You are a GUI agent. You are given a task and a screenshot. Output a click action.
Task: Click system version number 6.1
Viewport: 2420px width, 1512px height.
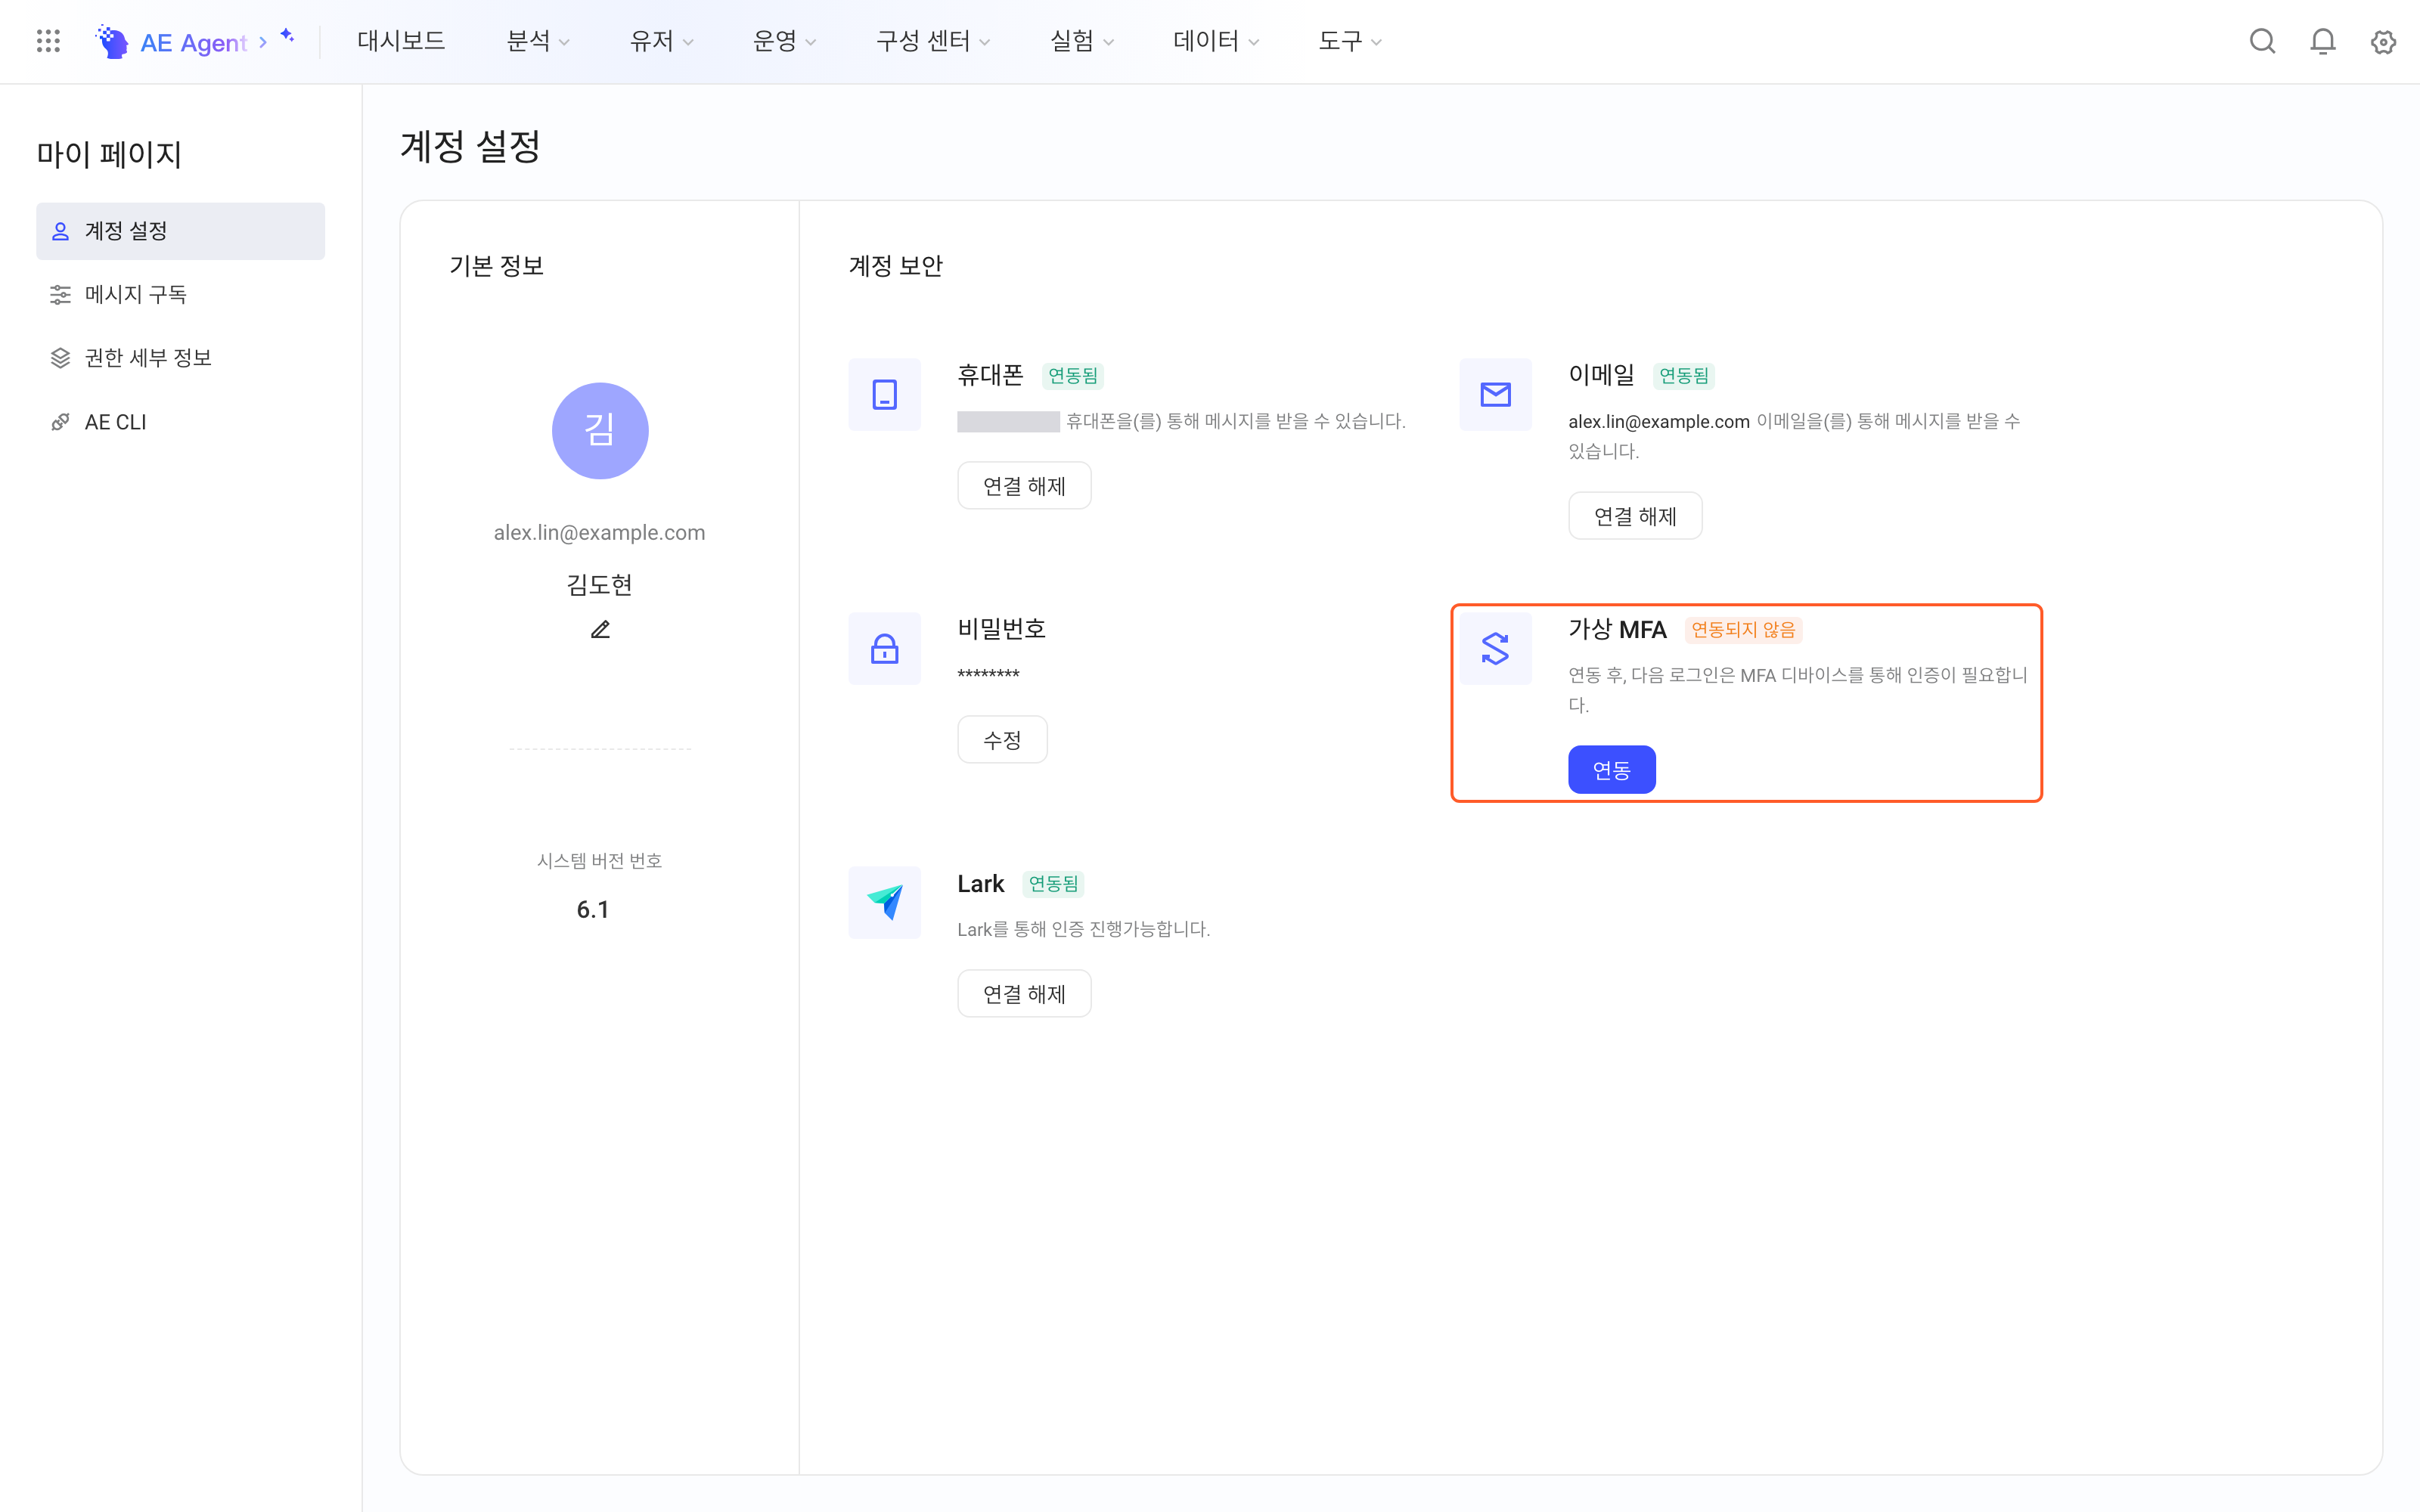(x=593, y=909)
